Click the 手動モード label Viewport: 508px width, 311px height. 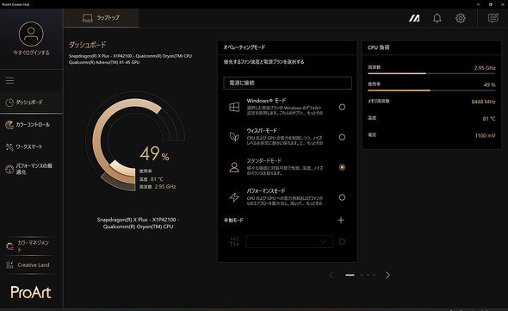pos(233,221)
